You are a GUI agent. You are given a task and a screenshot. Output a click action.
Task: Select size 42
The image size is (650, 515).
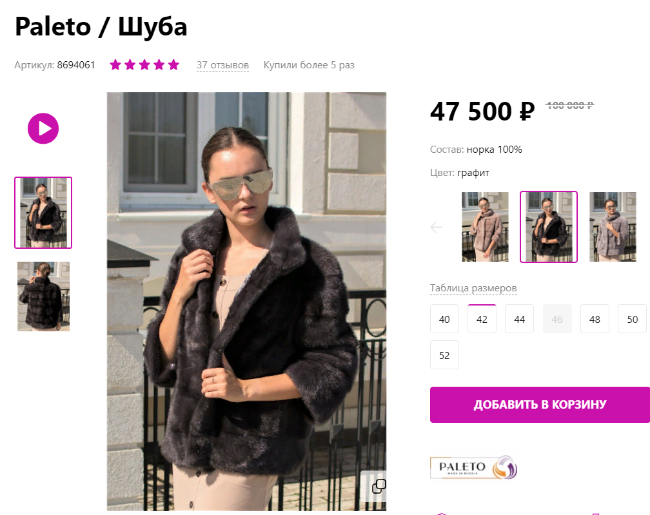[482, 319]
